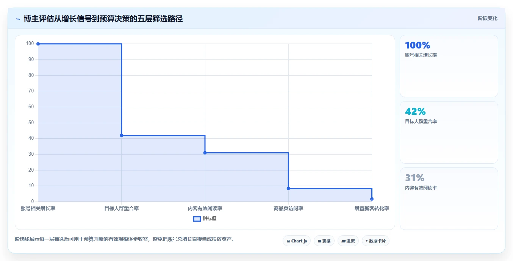Click the 数据卡片 chip
Viewport: 513px width, 261px height.
(375, 241)
